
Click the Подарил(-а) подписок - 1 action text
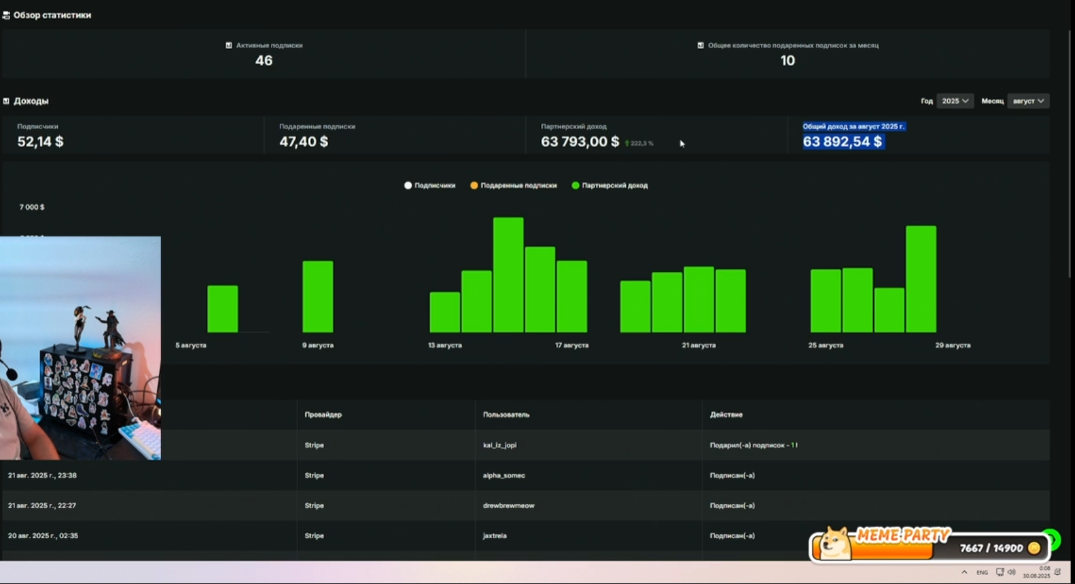click(753, 445)
